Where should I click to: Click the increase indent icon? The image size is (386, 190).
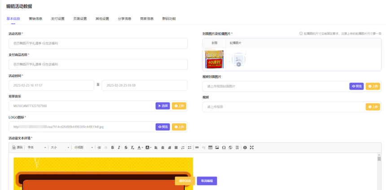coord(100,147)
